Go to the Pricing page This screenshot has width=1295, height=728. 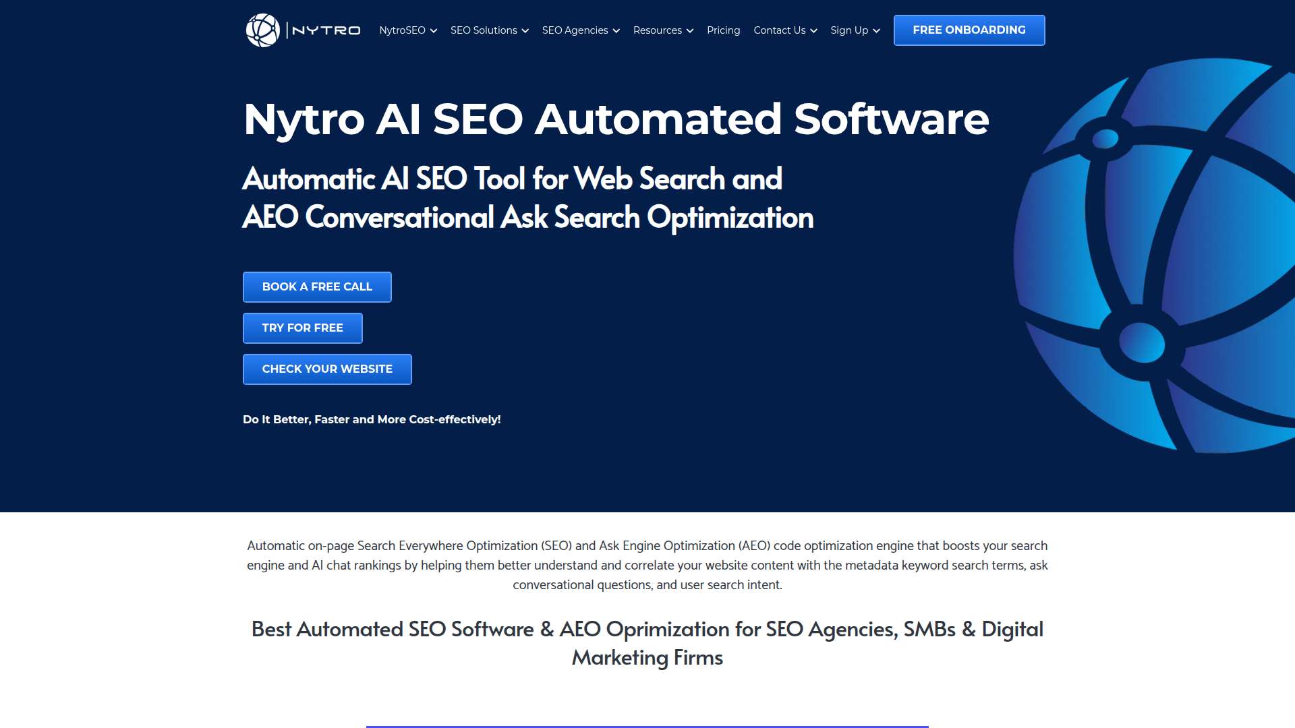click(x=723, y=30)
